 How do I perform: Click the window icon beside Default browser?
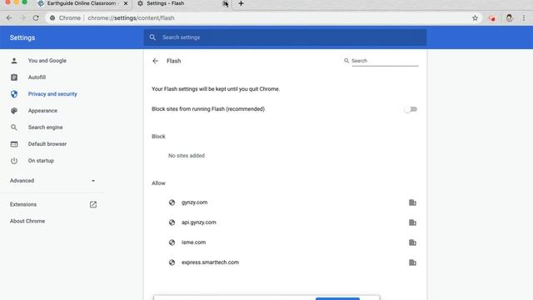point(14,144)
